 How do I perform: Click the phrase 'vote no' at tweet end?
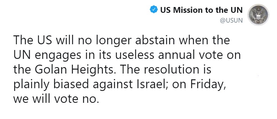tap(76, 99)
